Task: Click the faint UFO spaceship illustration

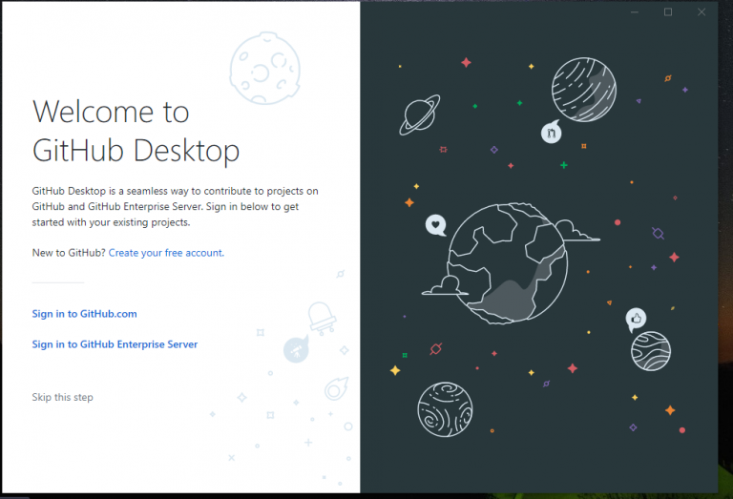Action: click(x=320, y=319)
